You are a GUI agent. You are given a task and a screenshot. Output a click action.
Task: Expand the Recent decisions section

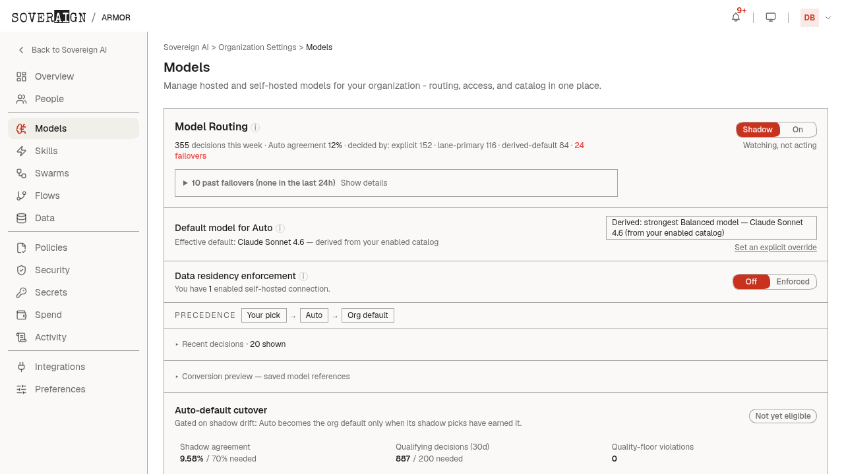230,344
